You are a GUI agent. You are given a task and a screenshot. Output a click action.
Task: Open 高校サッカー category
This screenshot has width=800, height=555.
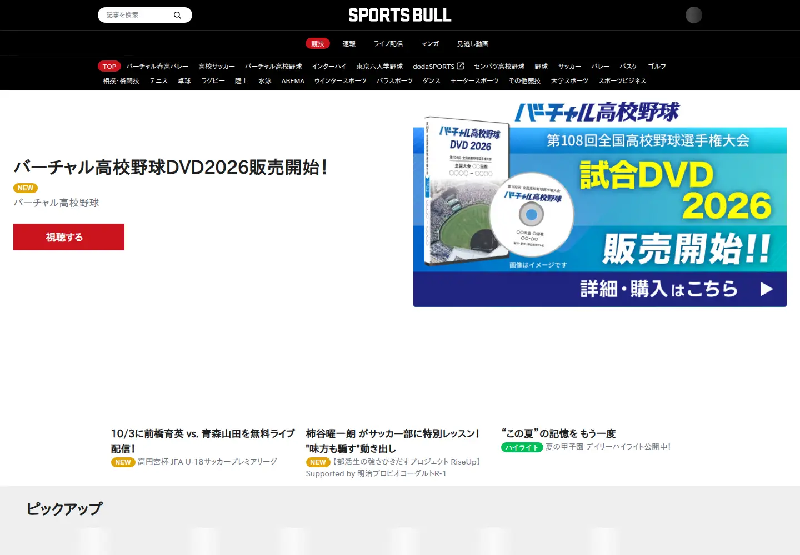pyautogui.click(x=217, y=66)
